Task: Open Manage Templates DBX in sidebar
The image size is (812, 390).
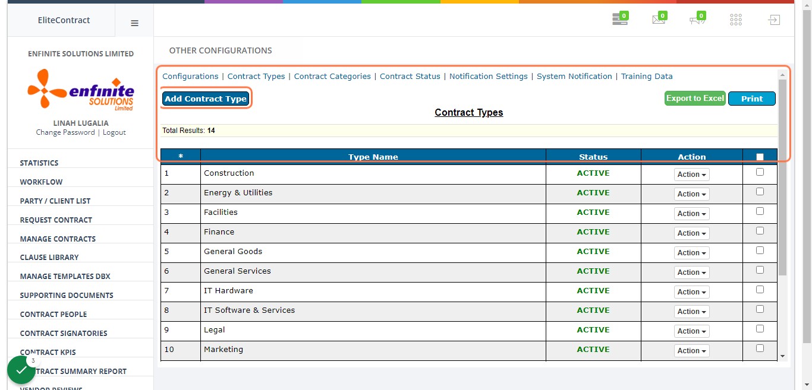Action: (65, 277)
